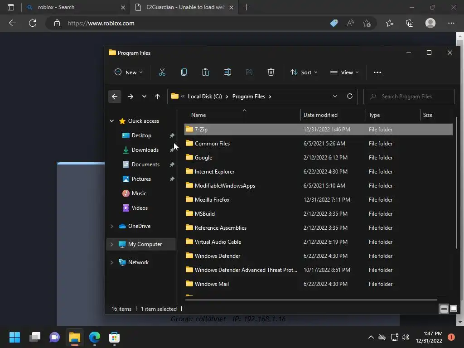The height and width of the screenshot is (348, 464).
Task: Click the Share icon in toolbar
Action: (249, 72)
